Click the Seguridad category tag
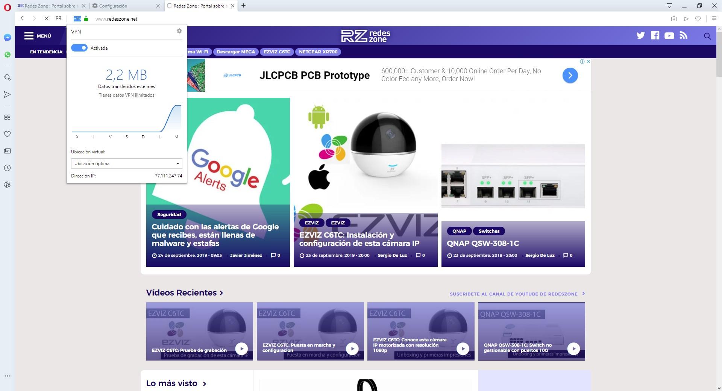Screen dimensions: 722x391 (169, 215)
